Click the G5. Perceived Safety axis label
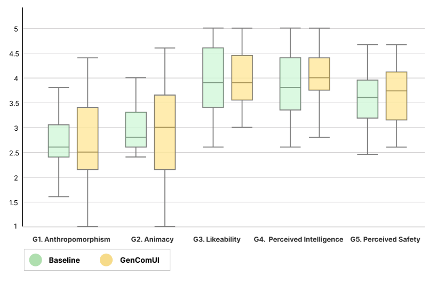The image size is (437, 282). [385, 239]
